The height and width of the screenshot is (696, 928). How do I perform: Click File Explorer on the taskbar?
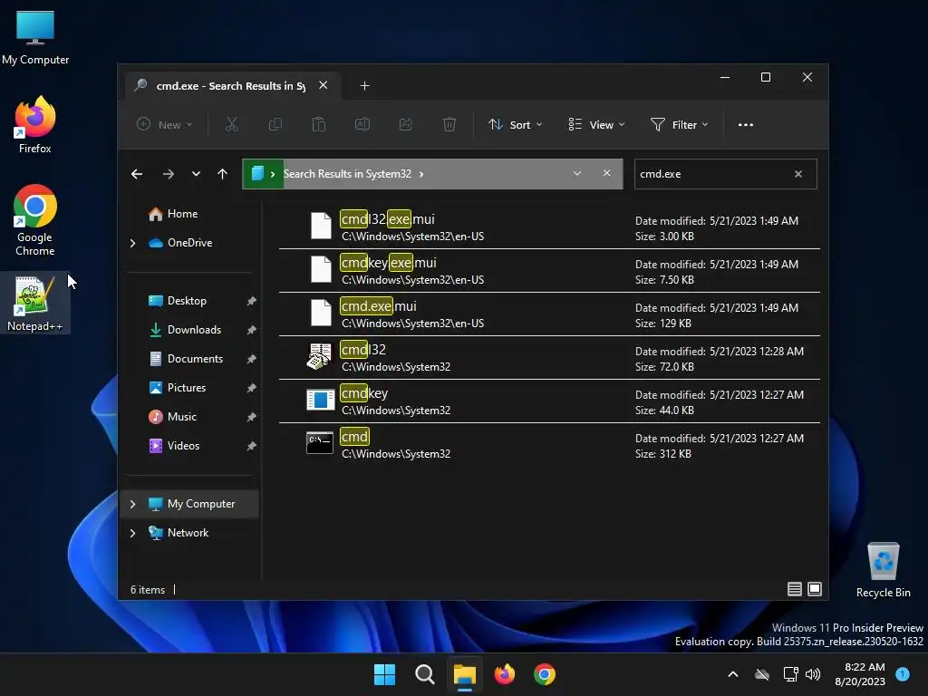click(465, 674)
